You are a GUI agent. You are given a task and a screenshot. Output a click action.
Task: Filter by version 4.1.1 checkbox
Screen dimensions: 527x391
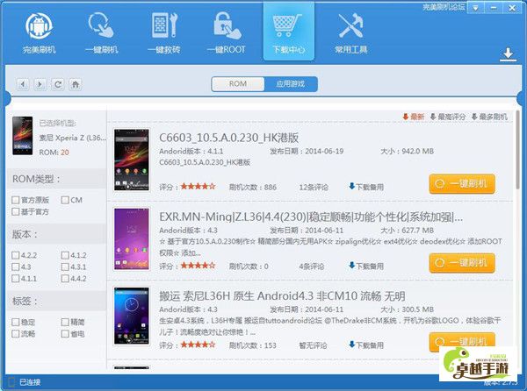point(16,278)
